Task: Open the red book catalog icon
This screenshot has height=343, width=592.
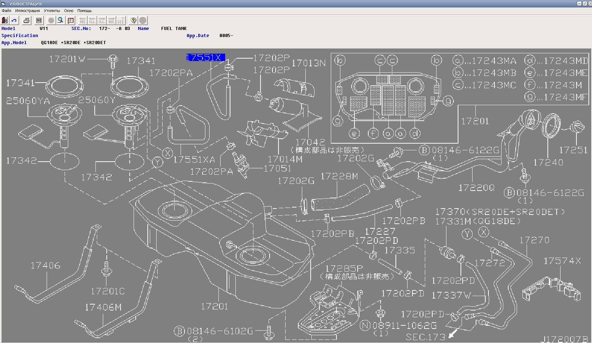Action: tap(71, 20)
